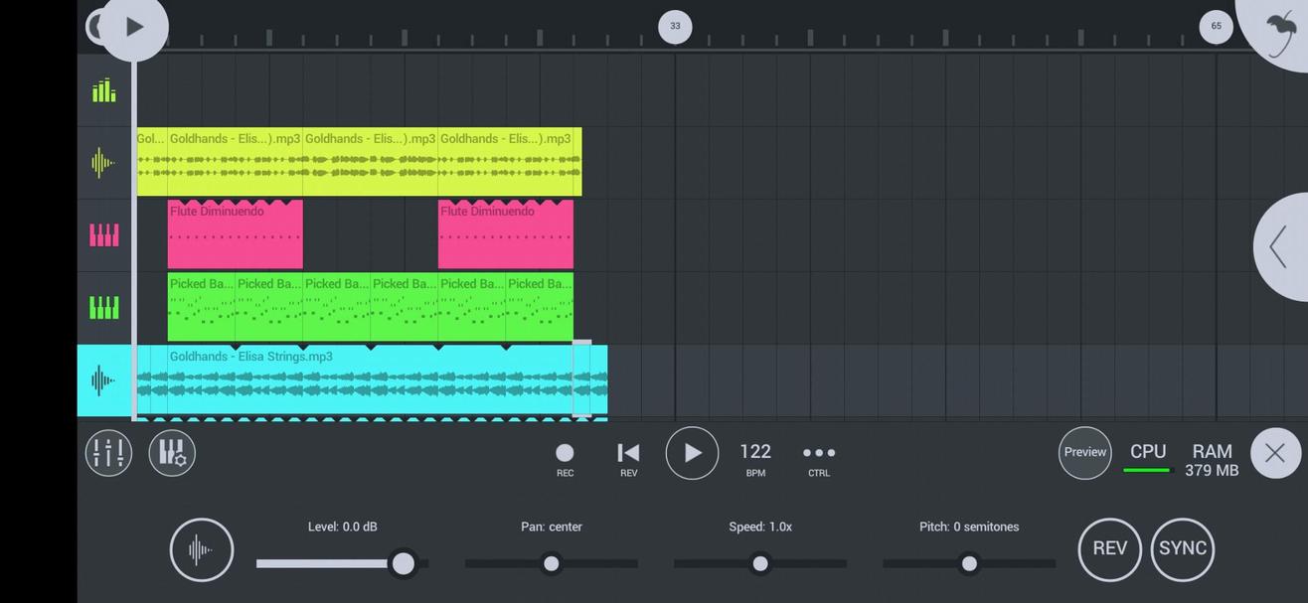Screen dimensions: 1308x603
Task: Click the FL Studio logo in the top right corner
Action: coord(1282,27)
